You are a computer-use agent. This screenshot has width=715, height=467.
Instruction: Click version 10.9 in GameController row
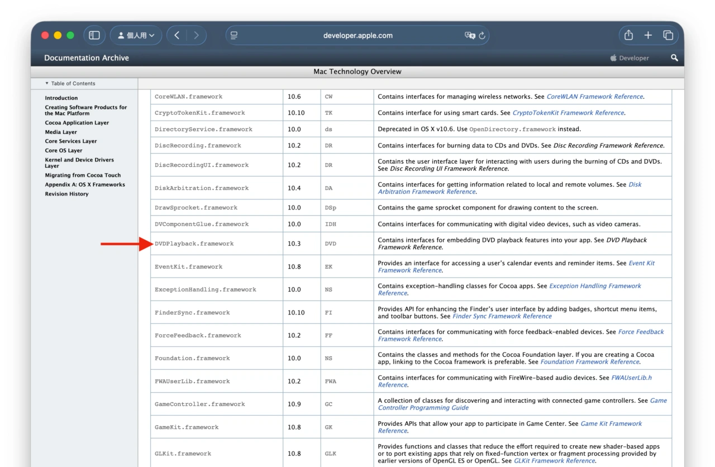coord(294,404)
